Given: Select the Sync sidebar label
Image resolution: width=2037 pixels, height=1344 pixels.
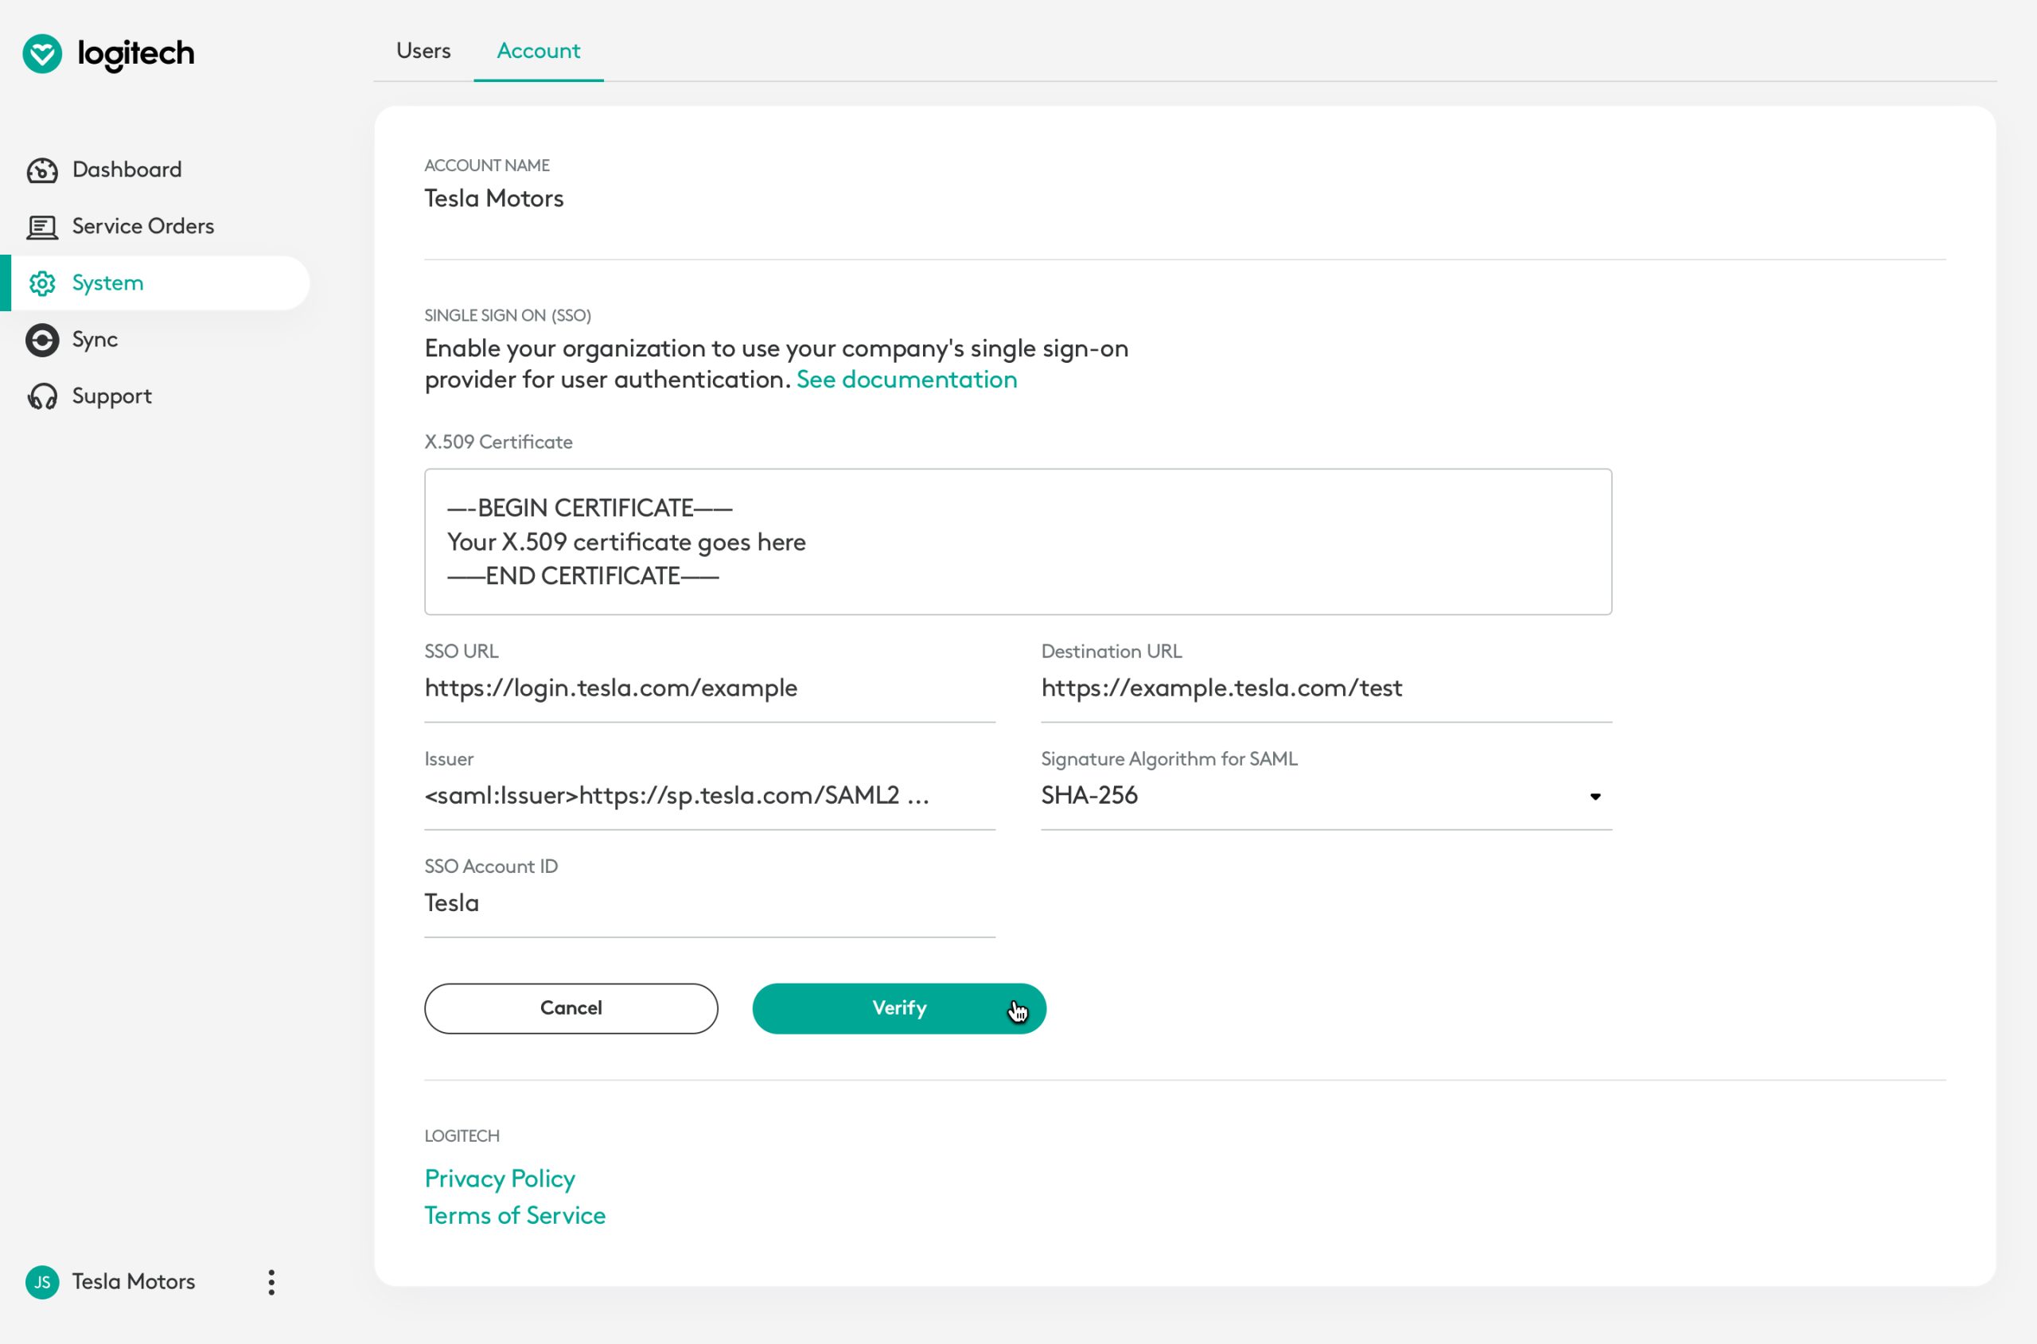Looking at the screenshot, I should click(95, 340).
